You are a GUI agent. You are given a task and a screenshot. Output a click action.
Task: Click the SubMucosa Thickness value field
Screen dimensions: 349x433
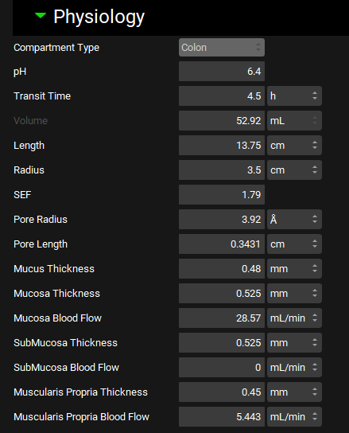tap(222, 342)
